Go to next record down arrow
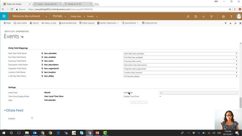 (230, 23)
